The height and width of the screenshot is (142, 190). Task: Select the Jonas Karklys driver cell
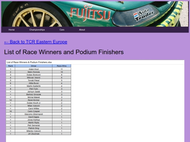pyautogui.click(x=33, y=120)
